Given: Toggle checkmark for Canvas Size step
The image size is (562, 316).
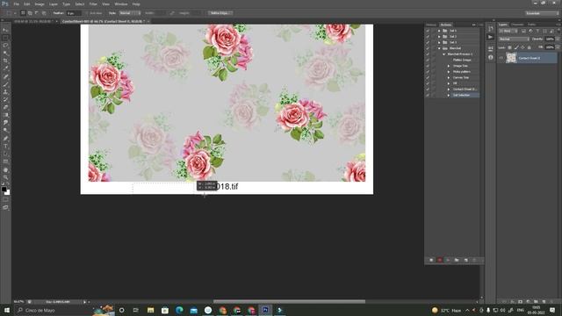Looking at the screenshot, I should (x=428, y=77).
